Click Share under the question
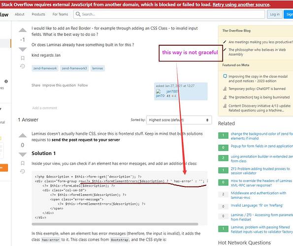This screenshot has width=293, height=246. point(36,85)
